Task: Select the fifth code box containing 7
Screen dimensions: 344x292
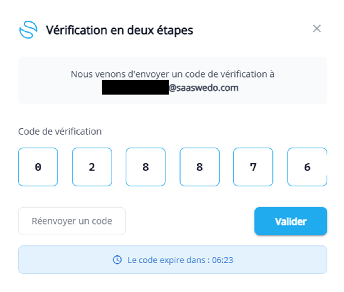Action: pyautogui.click(x=253, y=167)
